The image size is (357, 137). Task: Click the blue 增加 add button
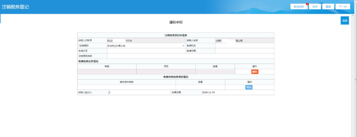coord(249,87)
